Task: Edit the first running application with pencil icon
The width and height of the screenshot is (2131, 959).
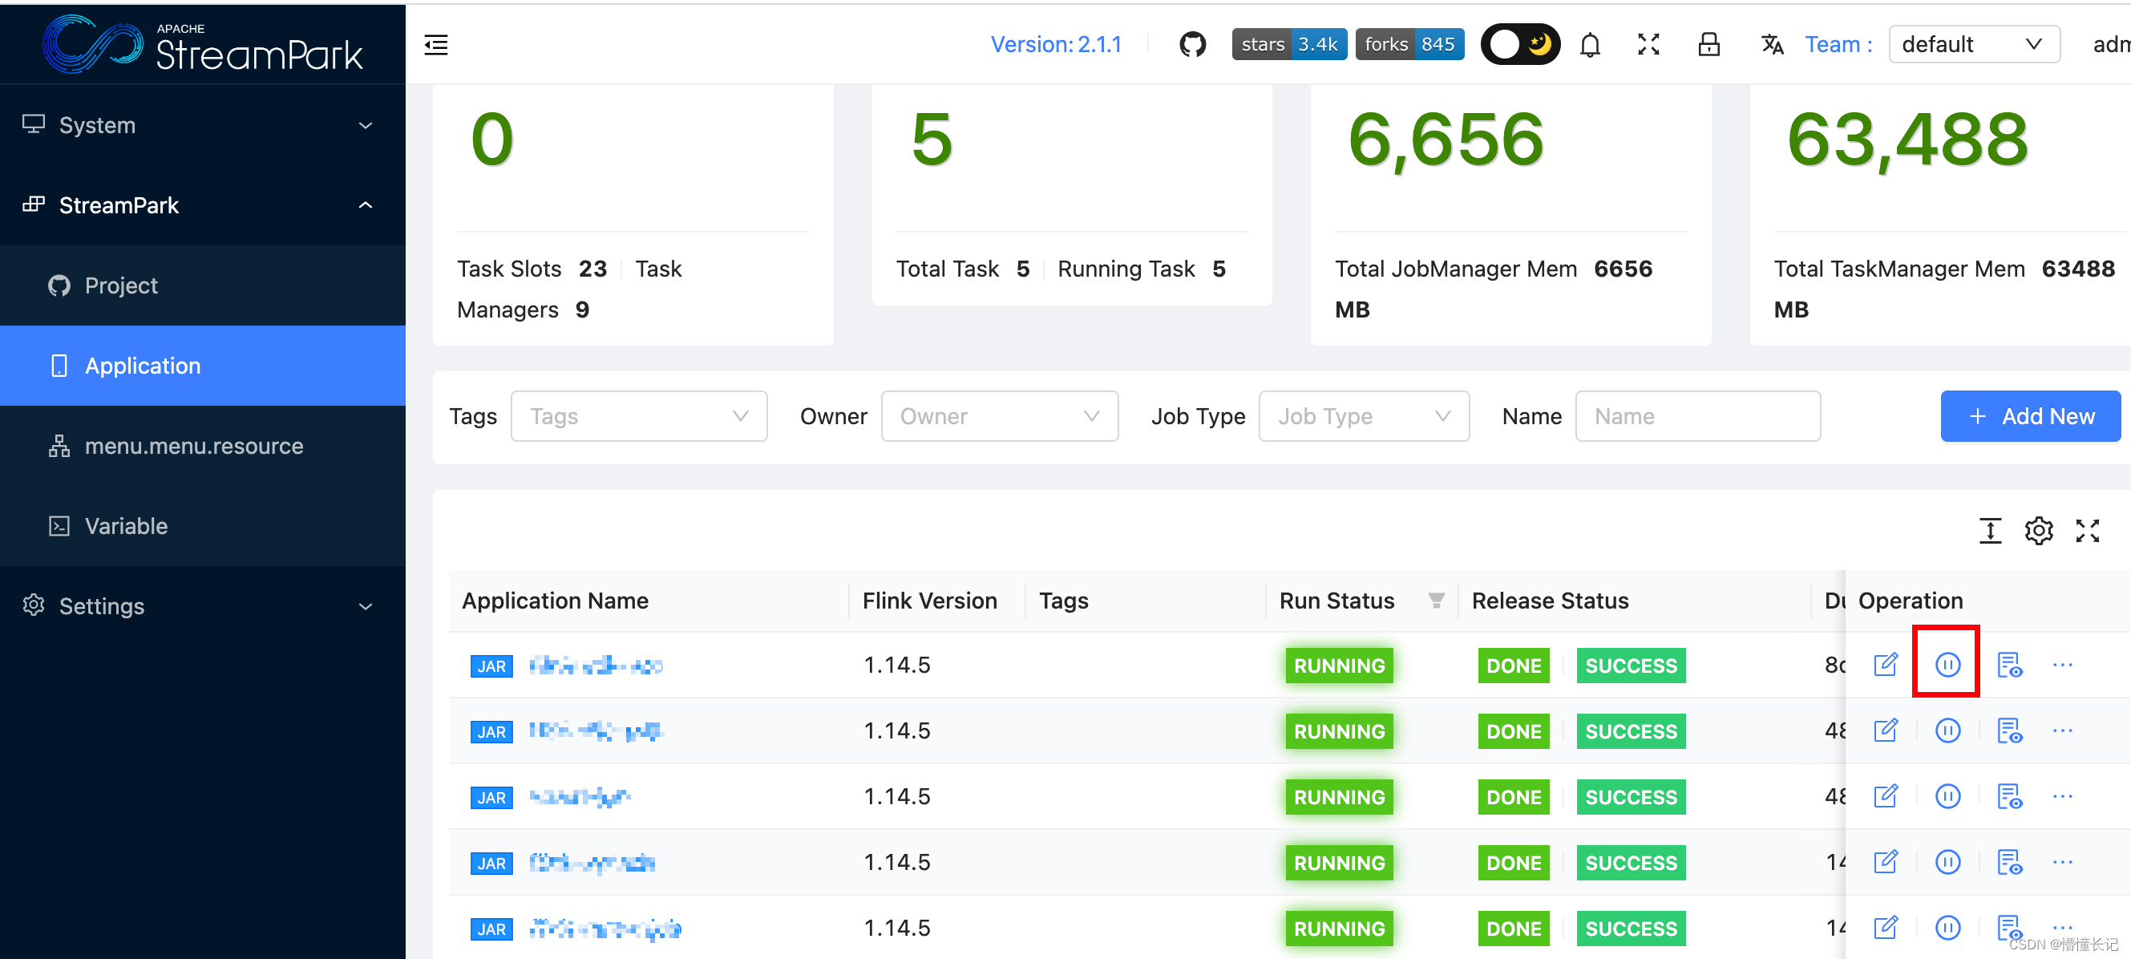Action: point(1886,664)
